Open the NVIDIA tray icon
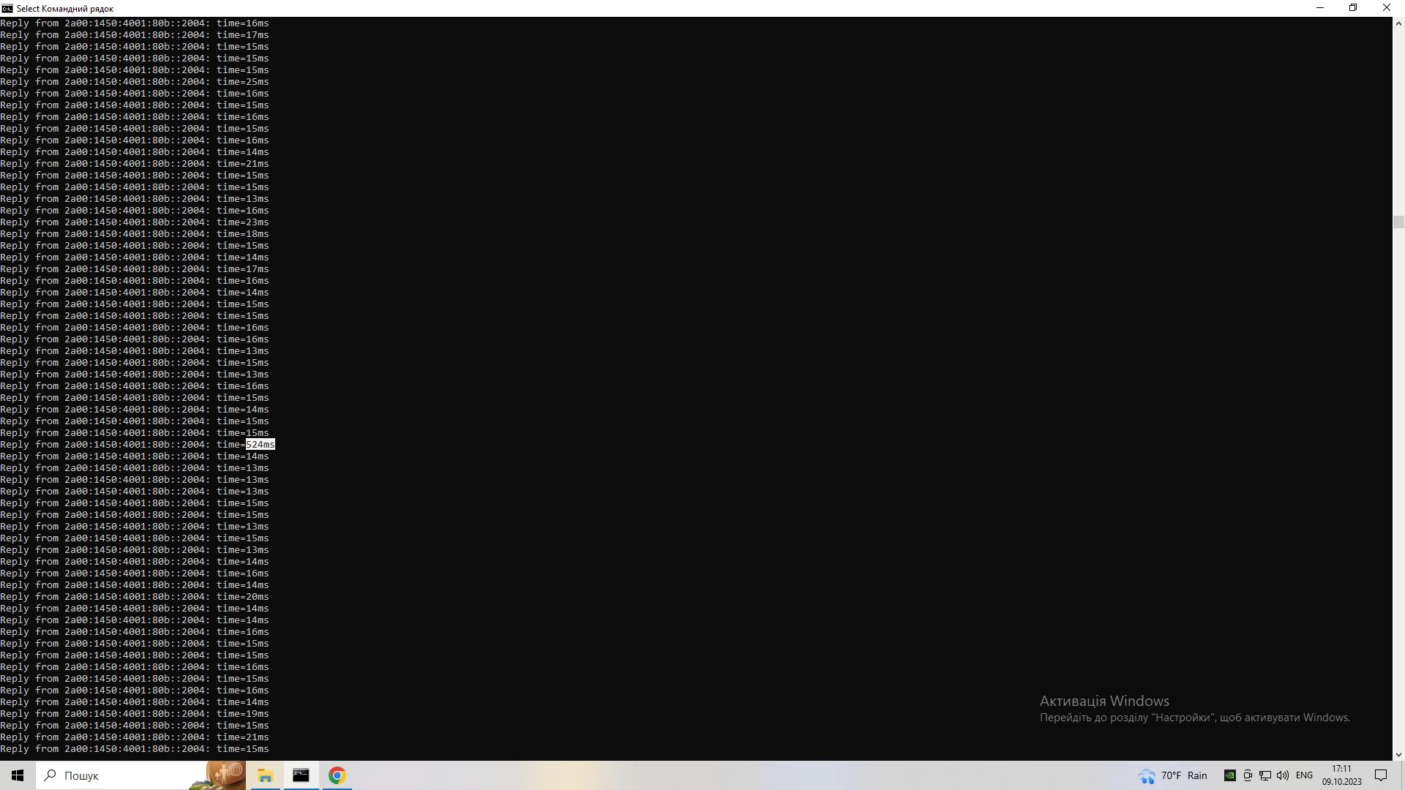The height and width of the screenshot is (790, 1405). pyautogui.click(x=1230, y=775)
